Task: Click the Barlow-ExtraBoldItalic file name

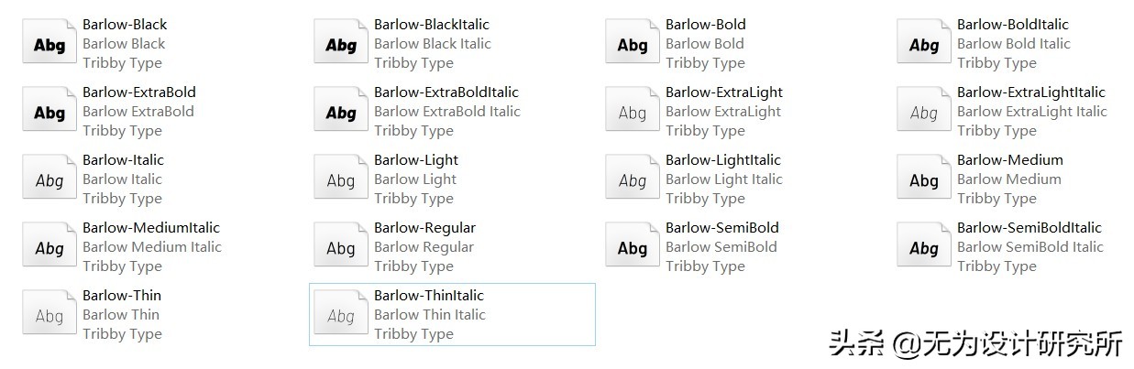Action: [446, 92]
